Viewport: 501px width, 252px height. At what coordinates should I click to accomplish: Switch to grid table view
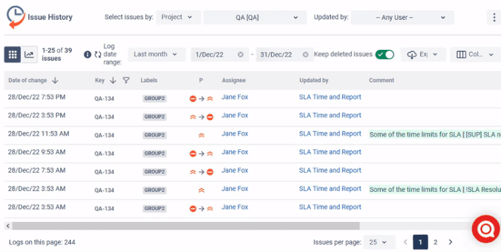(13, 55)
